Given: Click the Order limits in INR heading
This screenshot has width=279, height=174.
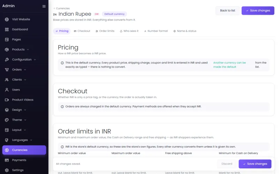Looking at the screenshot, I should click(84, 132).
